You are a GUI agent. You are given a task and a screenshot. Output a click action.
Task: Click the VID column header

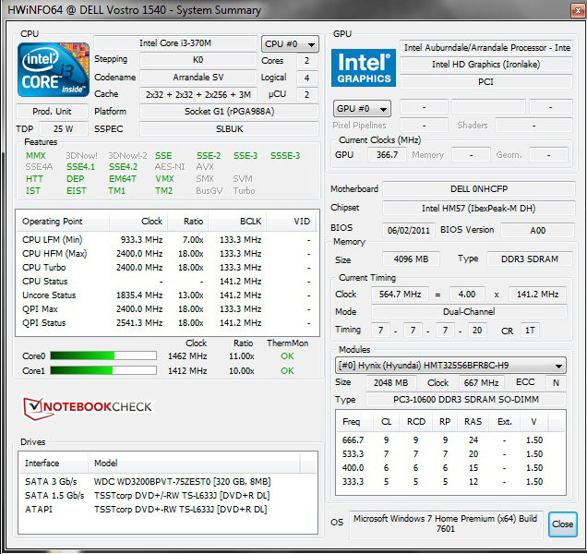[x=291, y=222]
